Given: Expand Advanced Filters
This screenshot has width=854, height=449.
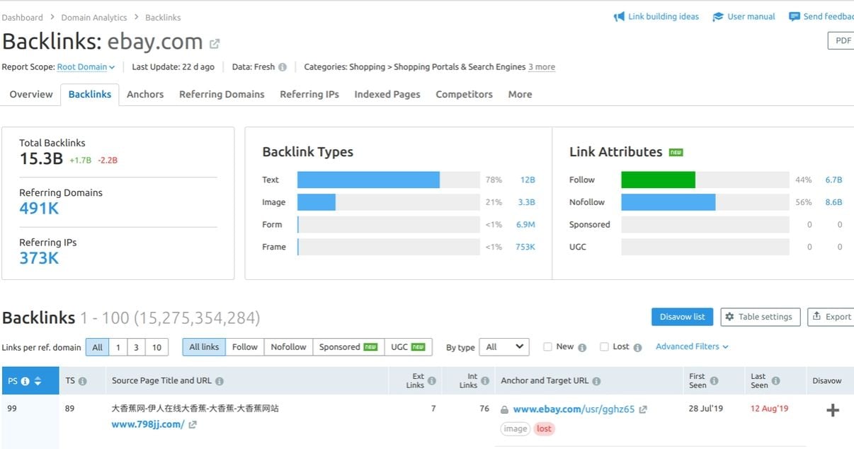Looking at the screenshot, I should (x=692, y=346).
